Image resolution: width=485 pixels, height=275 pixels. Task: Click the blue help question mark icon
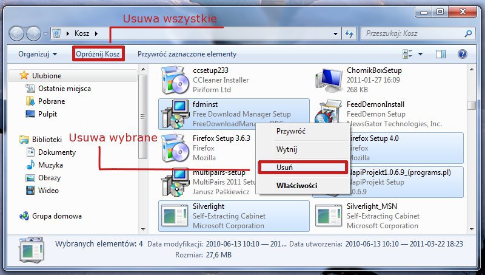(x=462, y=54)
